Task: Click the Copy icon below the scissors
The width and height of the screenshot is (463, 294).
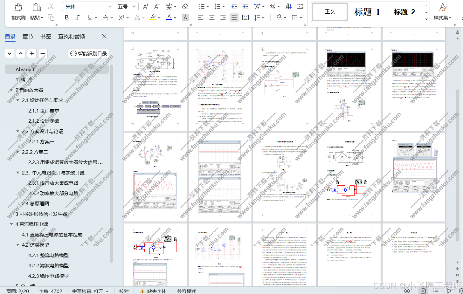Action: tap(51, 17)
